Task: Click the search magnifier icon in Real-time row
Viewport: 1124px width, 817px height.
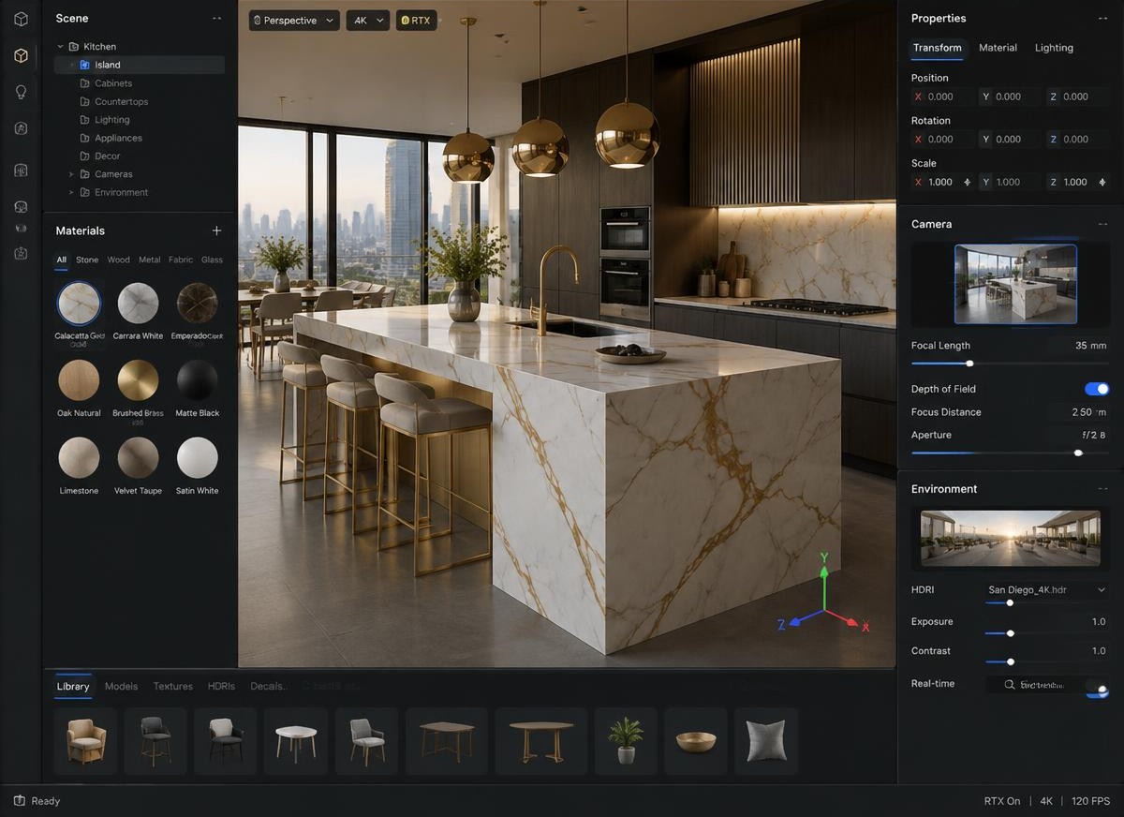Action: tap(1010, 685)
